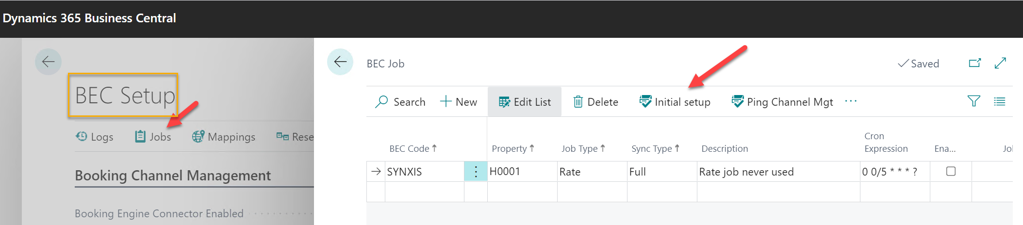Open the Mappings menu in BEC Setup
Viewport: 1023px width, 225px height.
(x=224, y=137)
